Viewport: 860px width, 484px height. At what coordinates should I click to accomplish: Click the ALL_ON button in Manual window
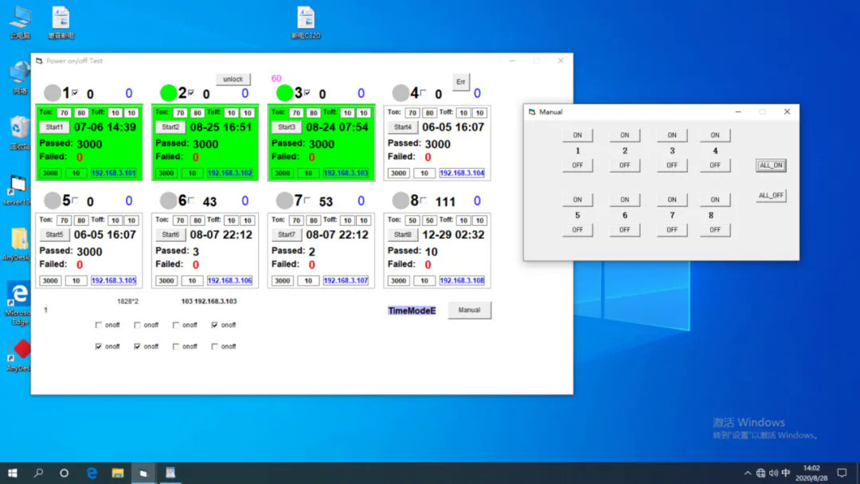[771, 166]
